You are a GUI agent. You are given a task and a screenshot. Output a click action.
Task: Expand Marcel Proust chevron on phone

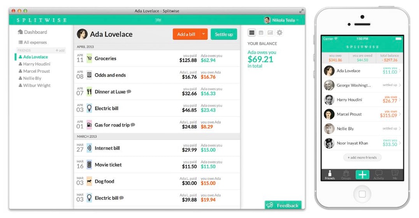point(400,114)
